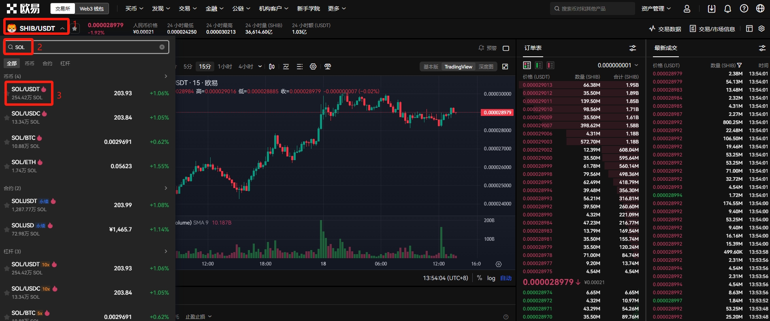Show asks-only red order book view
This screenshot has width=770, height=321.
[550, 65]
